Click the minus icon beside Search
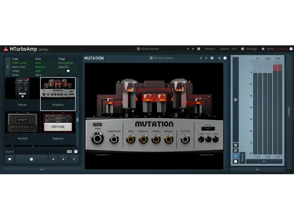The width and height of the screenshot is (294, 220). coord(76,152)
